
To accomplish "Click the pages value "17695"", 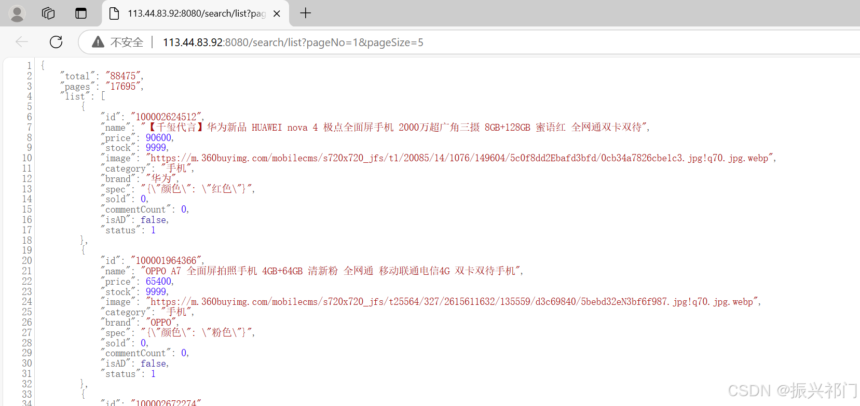I will (123, 87).
